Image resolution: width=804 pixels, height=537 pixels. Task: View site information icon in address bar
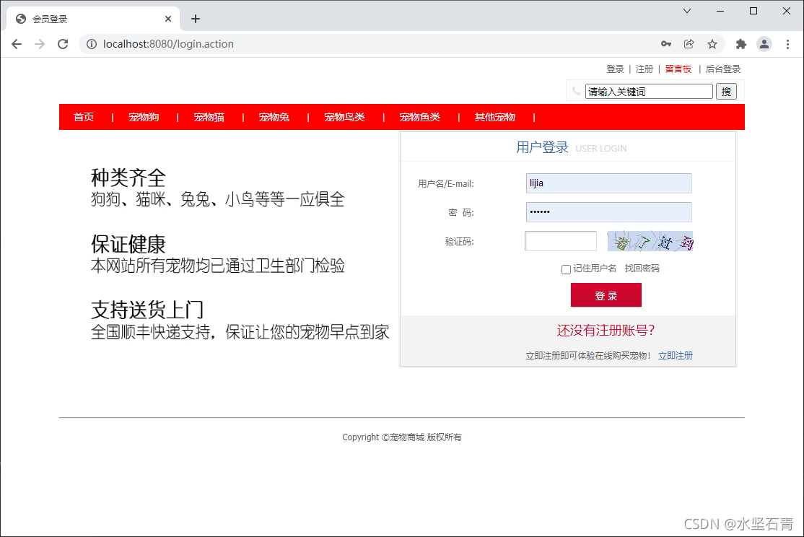[91, 44]
